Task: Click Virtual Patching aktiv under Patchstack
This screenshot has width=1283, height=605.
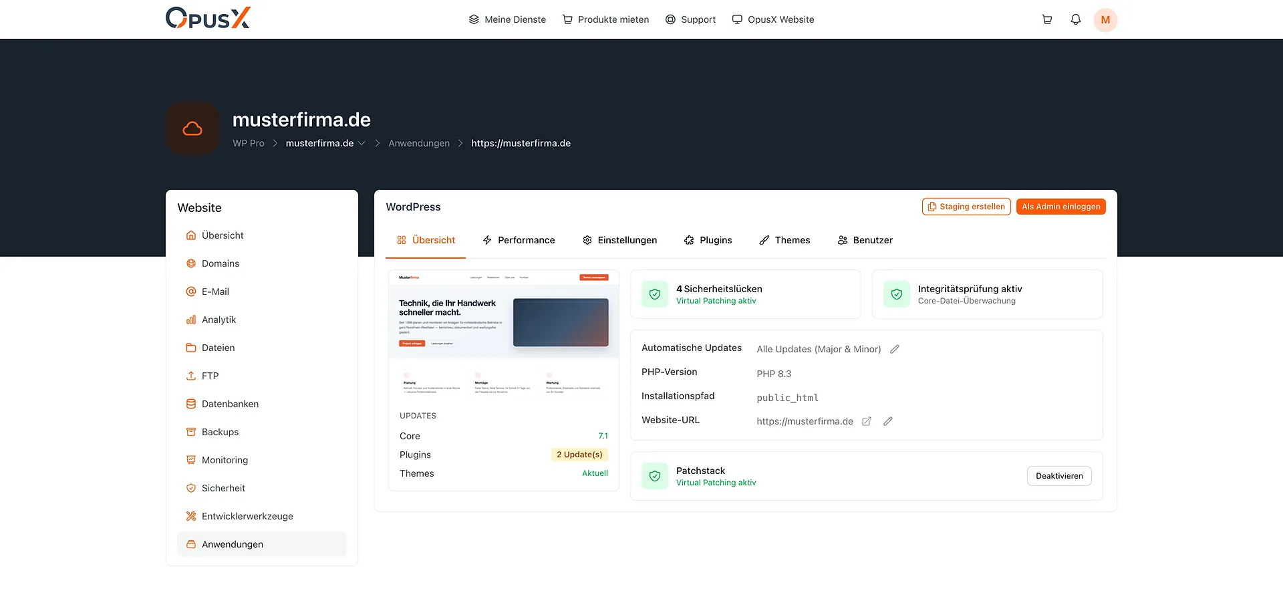Action: tap(716, 483)
